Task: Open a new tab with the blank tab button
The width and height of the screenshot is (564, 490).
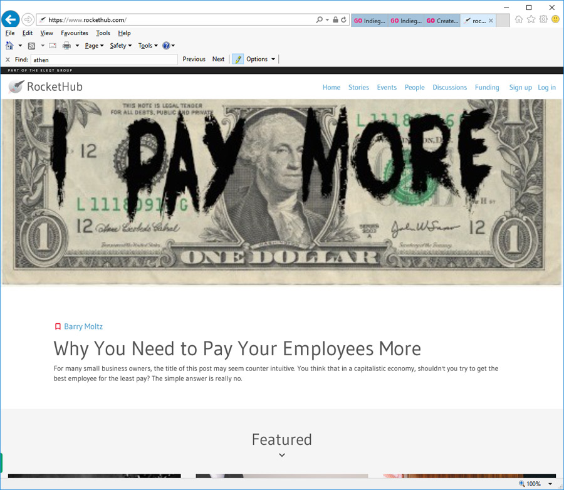Action: [x=503, y=21]
